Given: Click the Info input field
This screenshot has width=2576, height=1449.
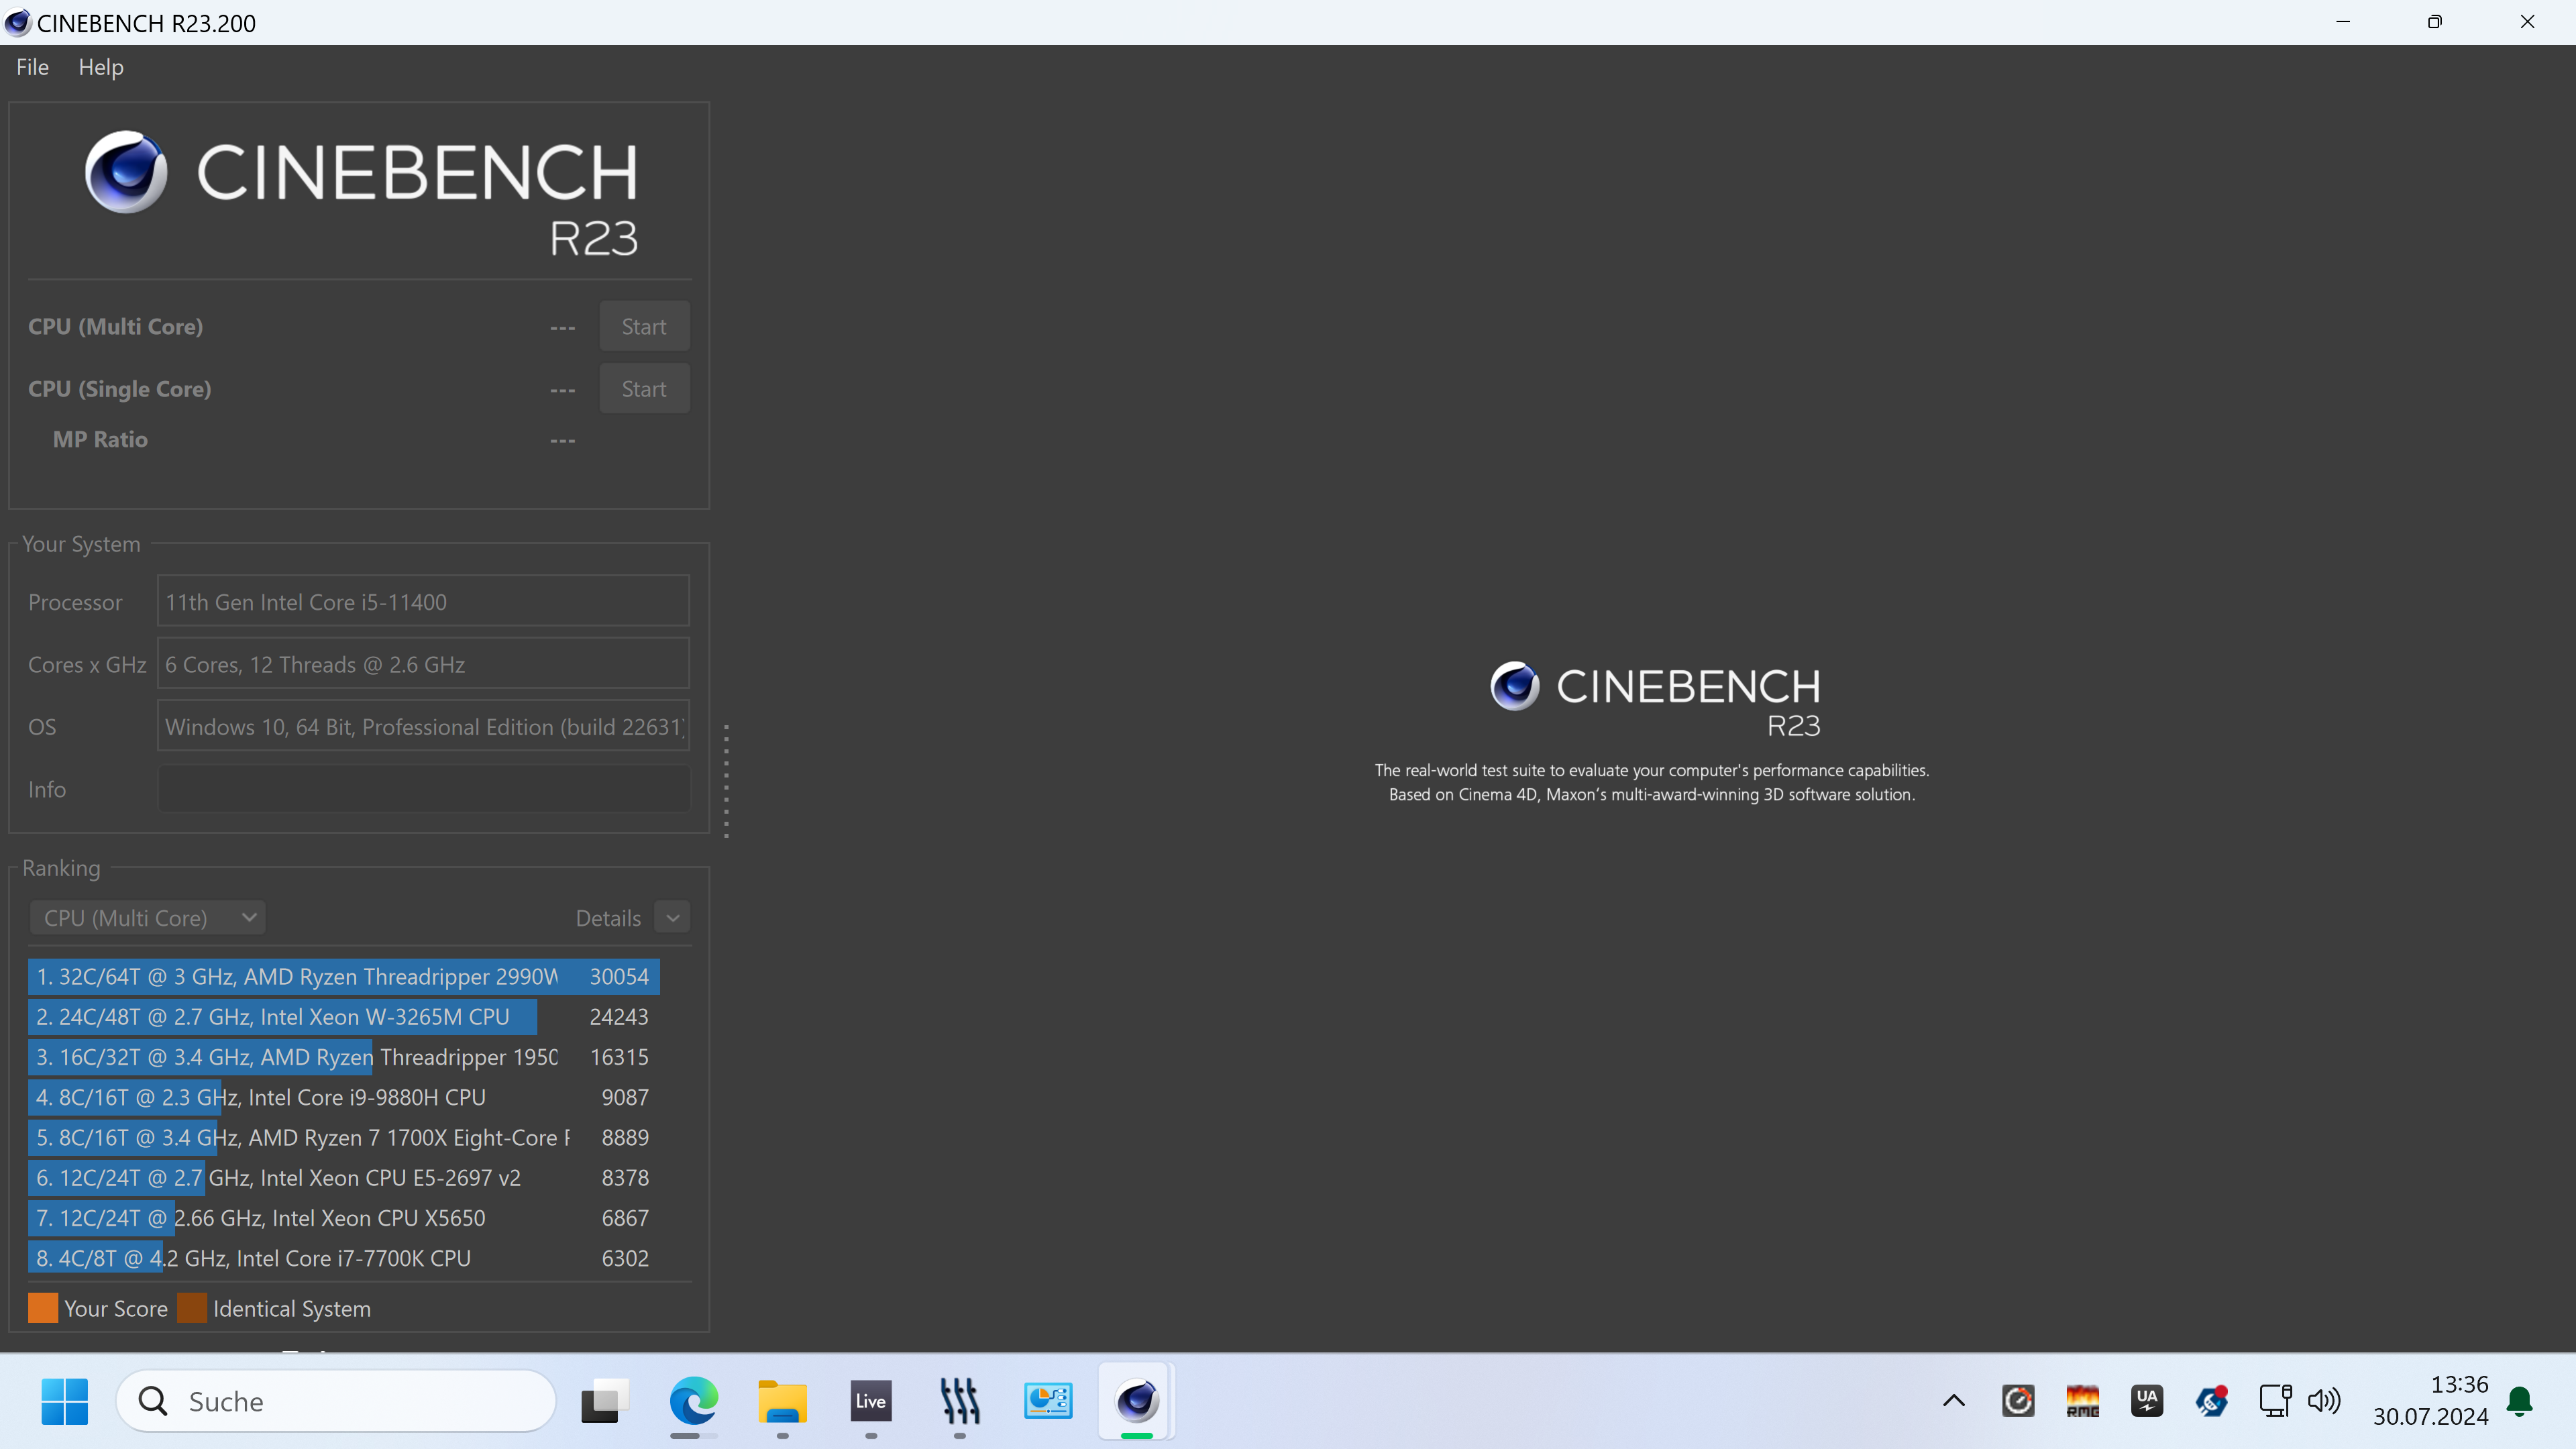Looking at the screenshot, I should (x=423, y=789).
